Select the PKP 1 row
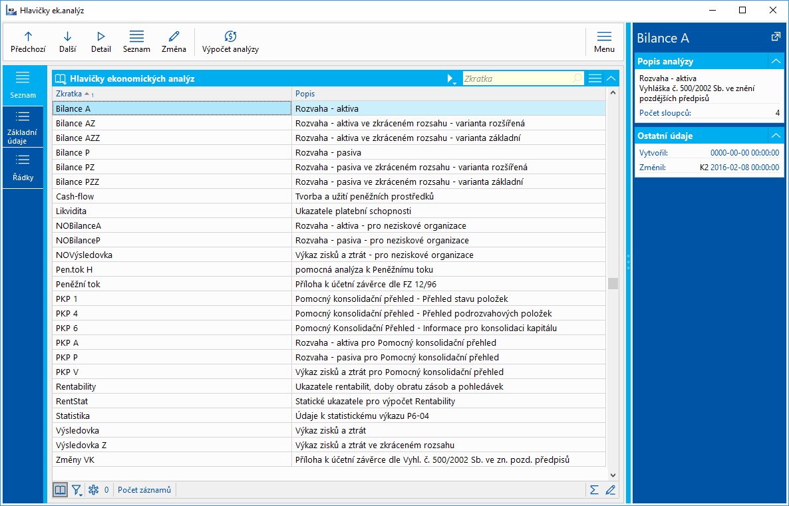This screenshot has height=506, width=789. pos(329,299)
